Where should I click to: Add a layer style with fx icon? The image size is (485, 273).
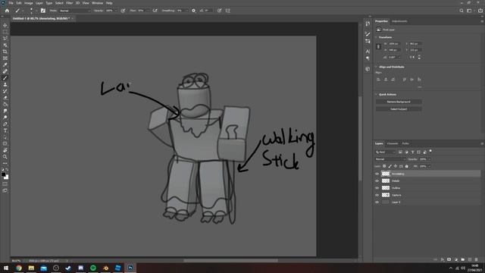pos(443,259)
